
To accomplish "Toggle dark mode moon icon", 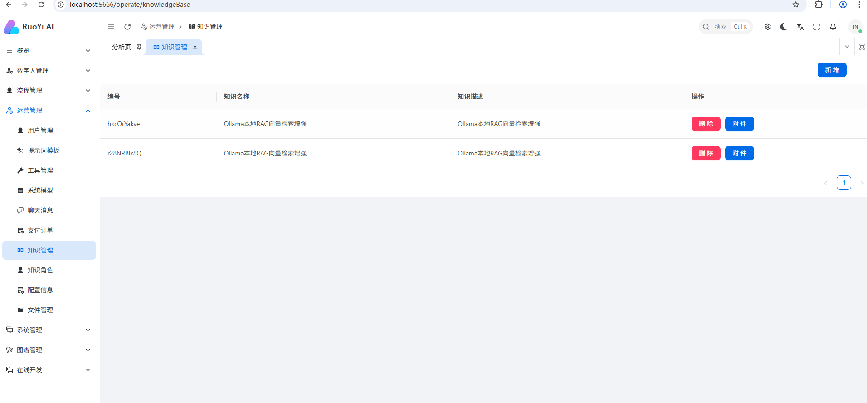I will [784, 27].
